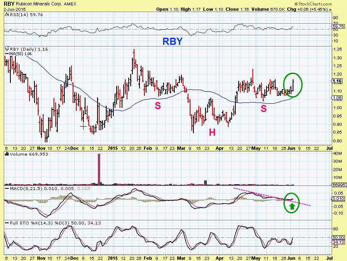Click the candlestick icon beside RBY (Daily)
347x261 pixels.
[x=7, y=49]
